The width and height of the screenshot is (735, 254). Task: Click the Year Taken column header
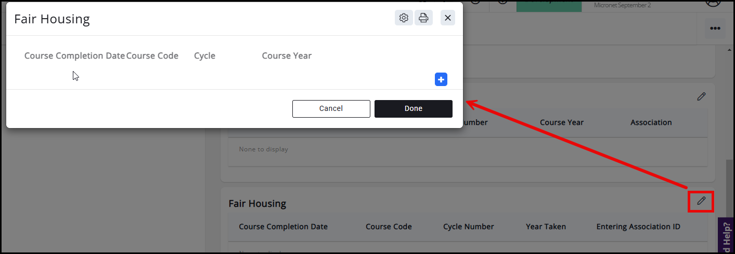546,227
